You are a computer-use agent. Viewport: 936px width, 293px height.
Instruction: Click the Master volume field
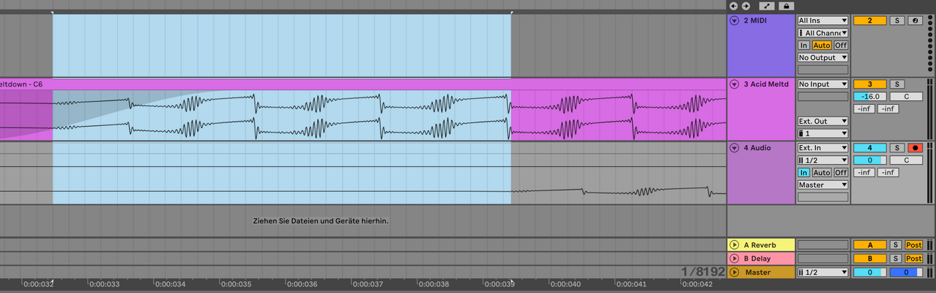click(870, 272)
